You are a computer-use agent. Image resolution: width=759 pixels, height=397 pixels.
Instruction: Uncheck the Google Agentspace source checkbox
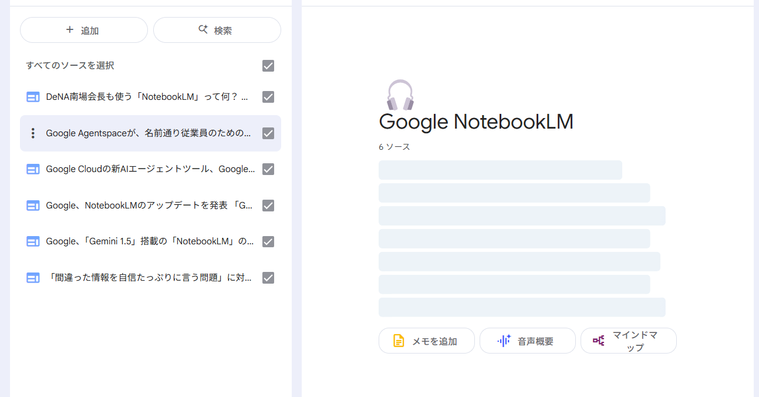click(268, 133)
